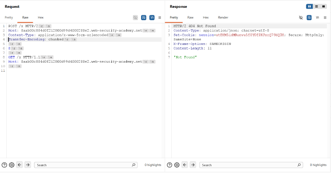Click the 'GET /x HTTP/1.1' smuggled line
Viewport: 331px width, 173px height.
24,57
